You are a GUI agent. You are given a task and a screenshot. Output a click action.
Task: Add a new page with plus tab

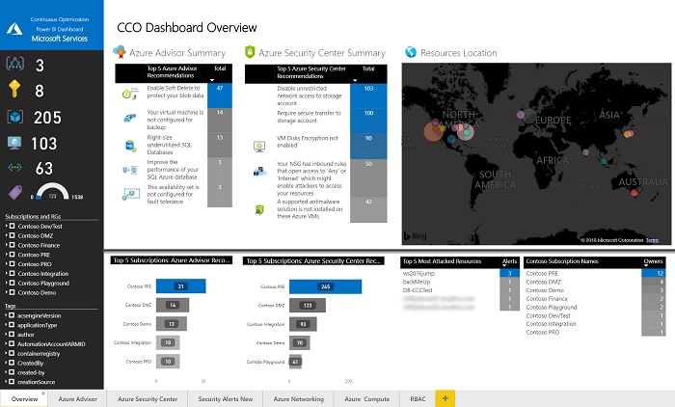(445, 399)
